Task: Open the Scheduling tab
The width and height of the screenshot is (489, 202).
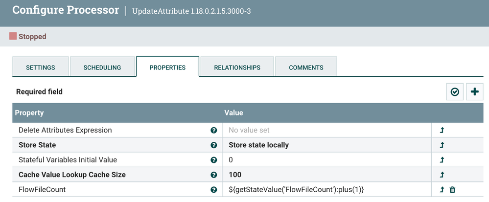Action: pos(102,67)
